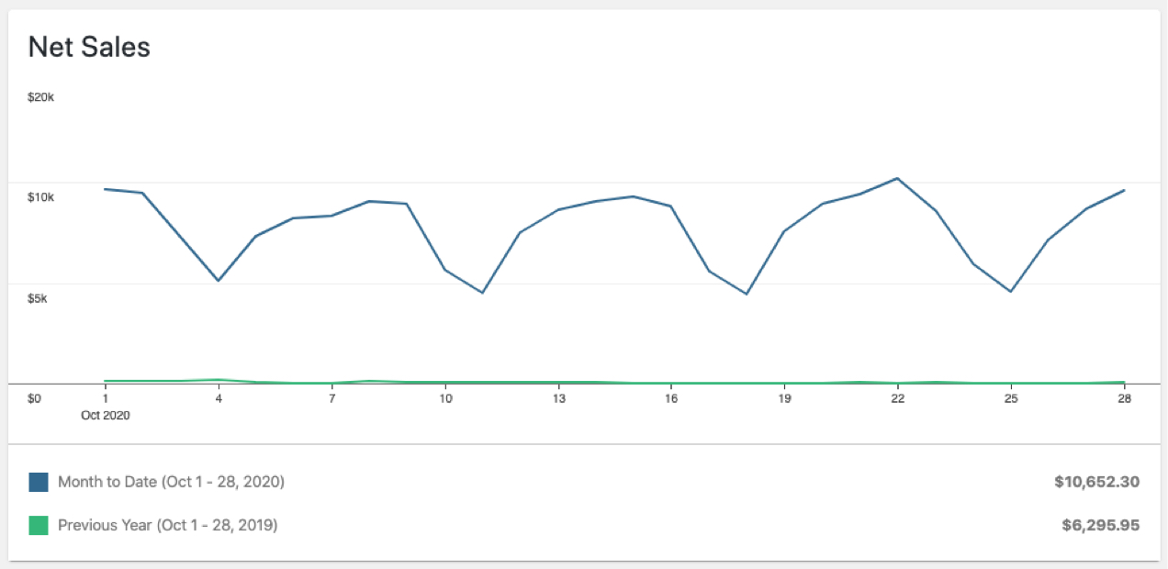Viewport: 1168px width, 569px height.
Task: Click the x-axis tick labeled 25
Action: [1011, 398]
